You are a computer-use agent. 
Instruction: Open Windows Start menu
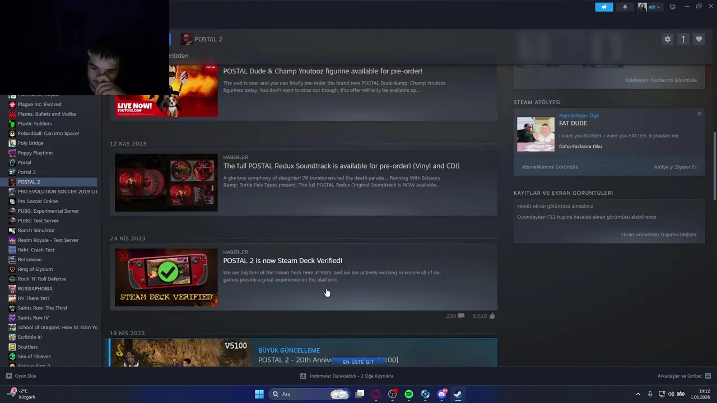coord(259,394)
